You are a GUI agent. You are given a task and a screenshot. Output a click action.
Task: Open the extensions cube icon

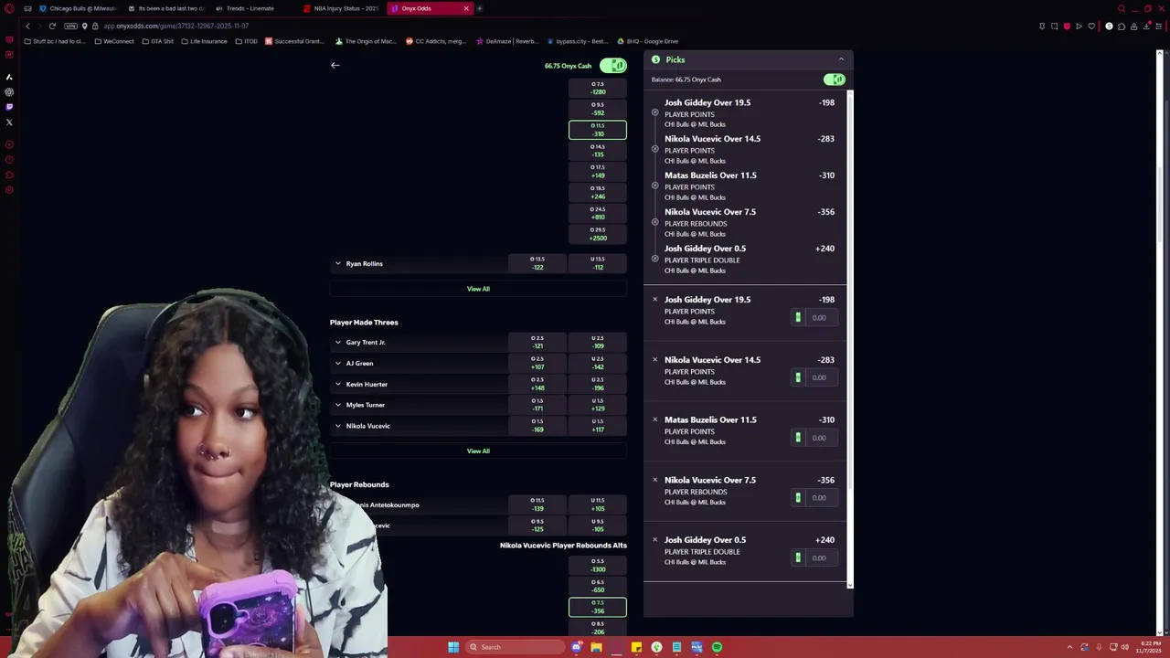pos(1122,27)
